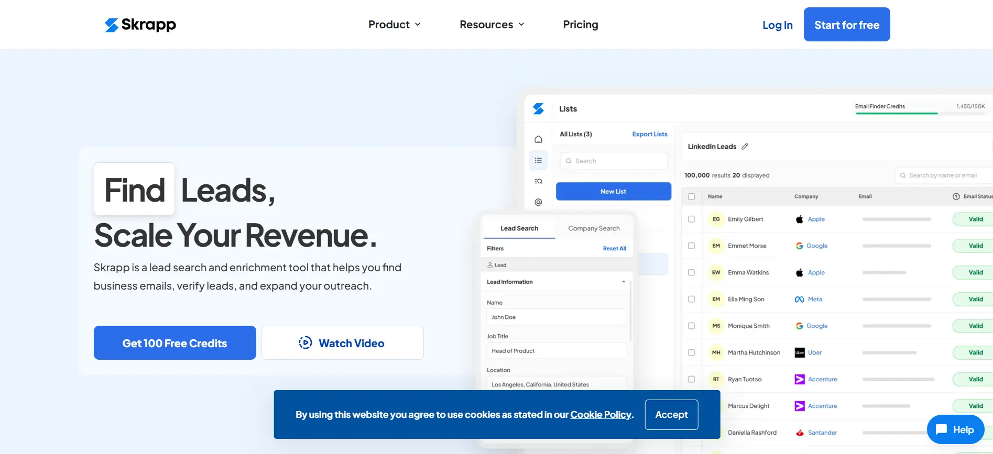Screen dimensions: 993x454
Task: Click Get 100 Free Credits
Action: 175,343
